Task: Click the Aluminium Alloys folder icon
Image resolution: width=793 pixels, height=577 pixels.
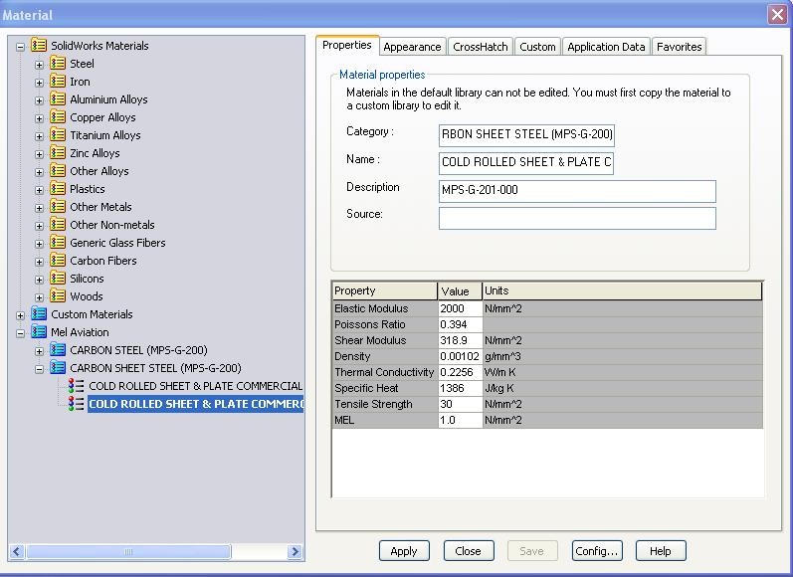Action: pos(58,99)
